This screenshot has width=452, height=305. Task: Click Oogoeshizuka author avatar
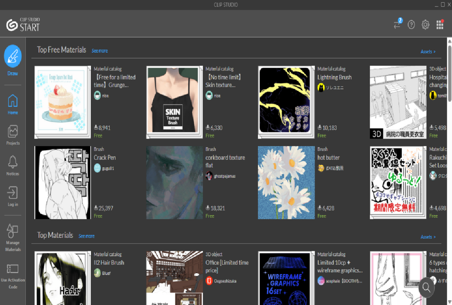209,280
